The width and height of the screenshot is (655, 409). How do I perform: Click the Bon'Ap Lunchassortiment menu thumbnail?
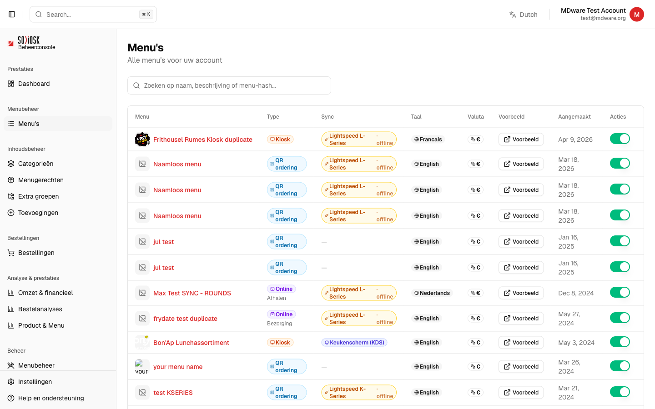(142, 343)
